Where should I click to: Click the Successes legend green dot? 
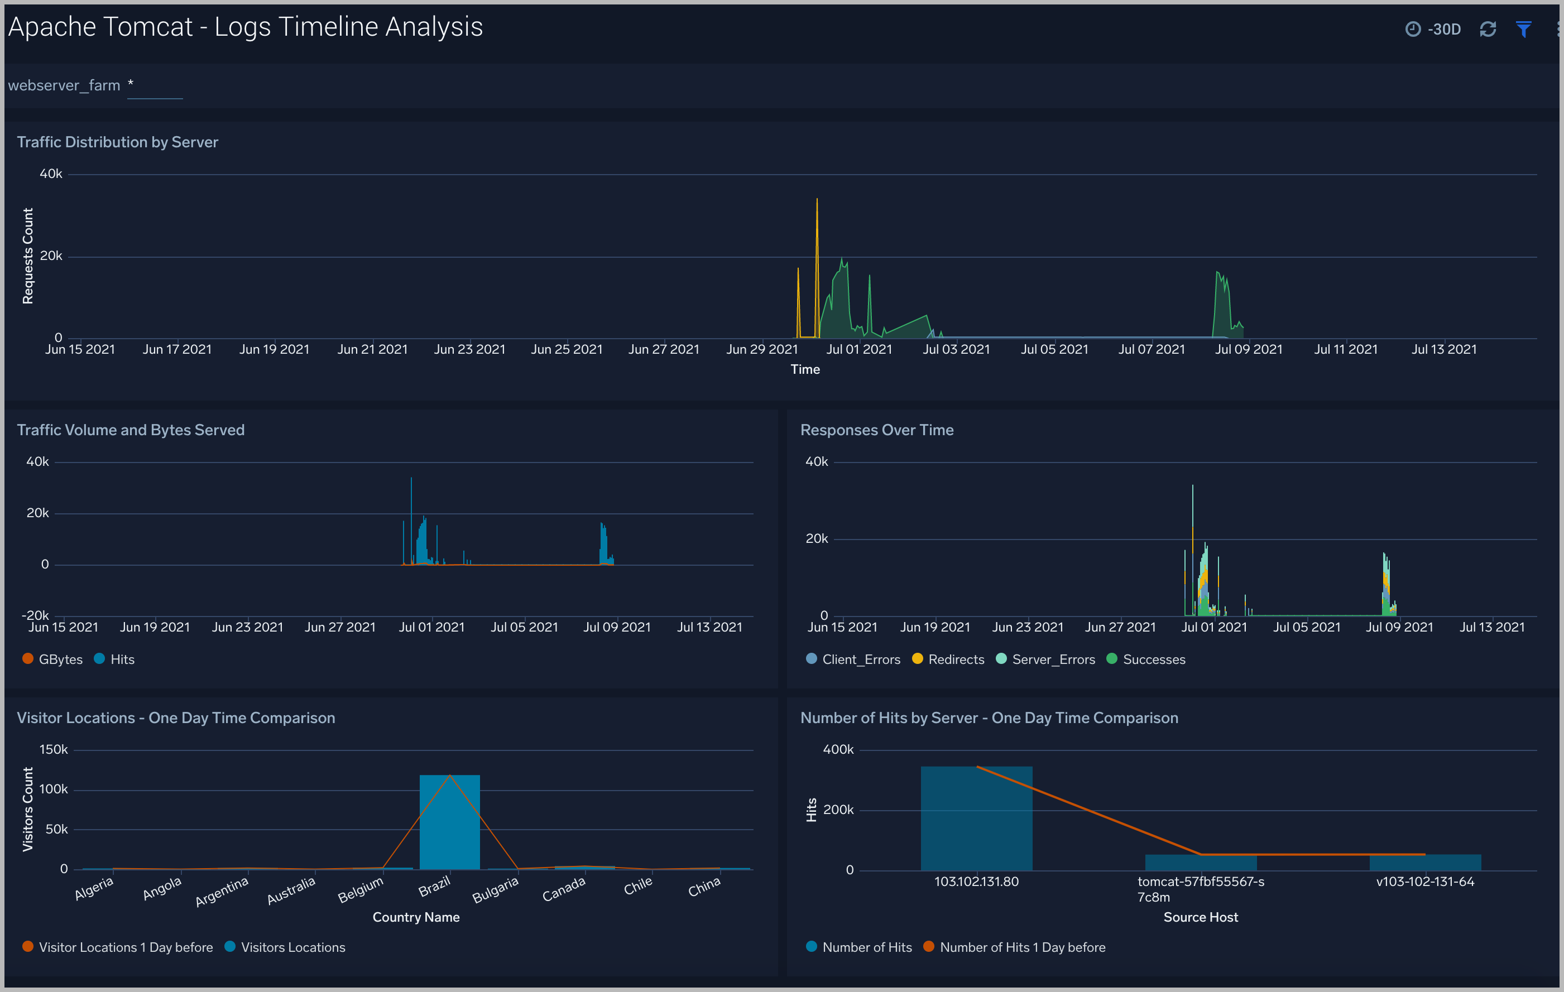pos(1111,658)
